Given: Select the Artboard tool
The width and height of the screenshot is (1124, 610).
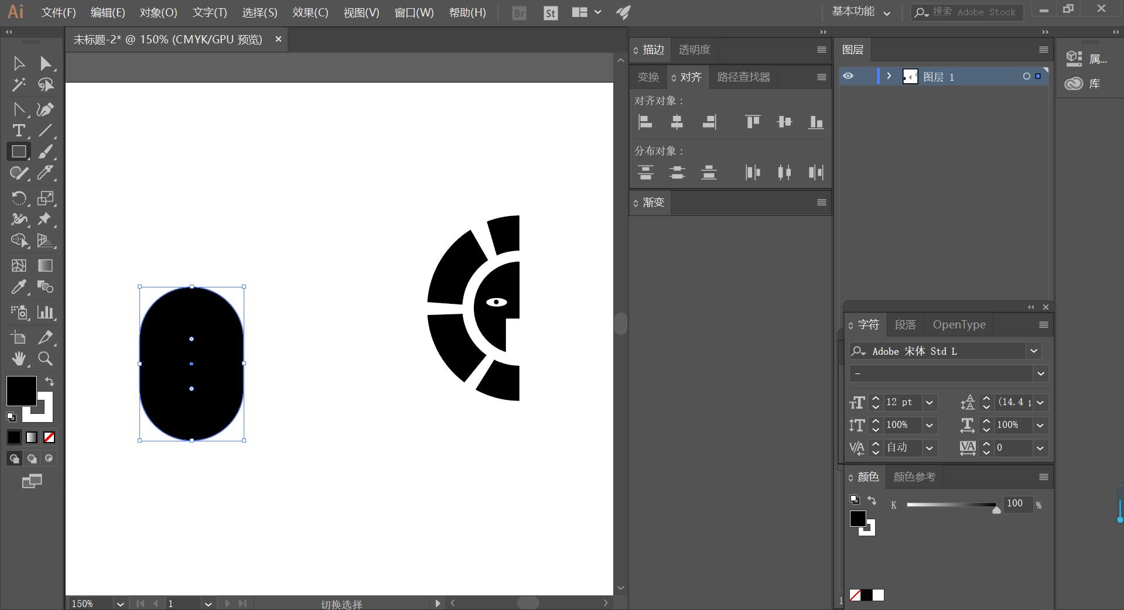Looking at the screenshot, I should click(19, 337).
